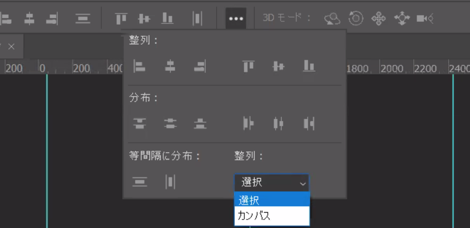Align left edges in the 整列 popup panel

[139, 66]
